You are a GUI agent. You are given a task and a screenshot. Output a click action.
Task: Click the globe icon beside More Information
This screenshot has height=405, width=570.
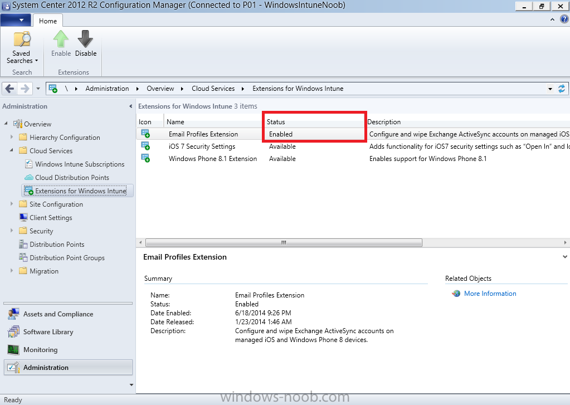pos(456,294)
